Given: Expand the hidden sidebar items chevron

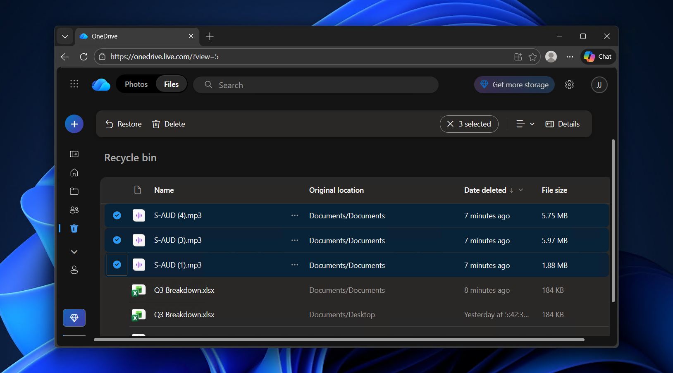Looking at the screenshot, I should pos(74,251).
